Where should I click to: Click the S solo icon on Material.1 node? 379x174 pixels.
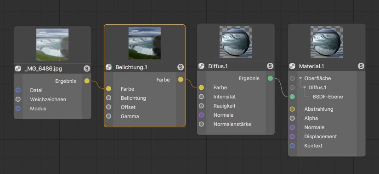coord(361,66)
